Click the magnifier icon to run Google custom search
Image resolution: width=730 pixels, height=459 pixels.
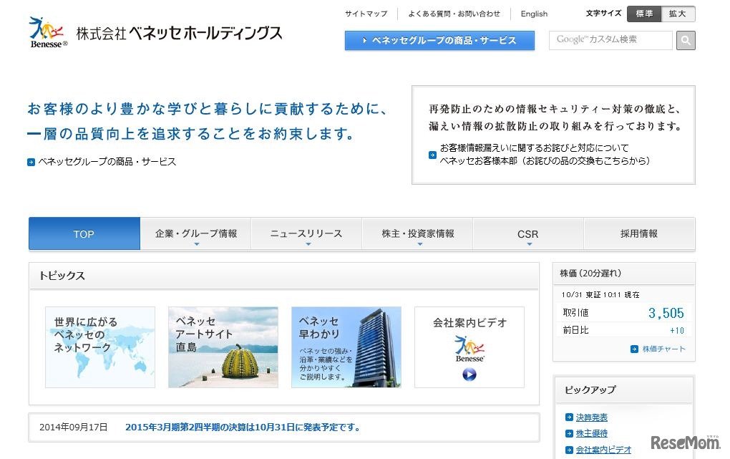point(685,40)
